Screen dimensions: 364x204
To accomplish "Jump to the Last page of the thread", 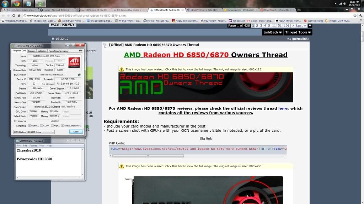I will click(x=301, y=25).
